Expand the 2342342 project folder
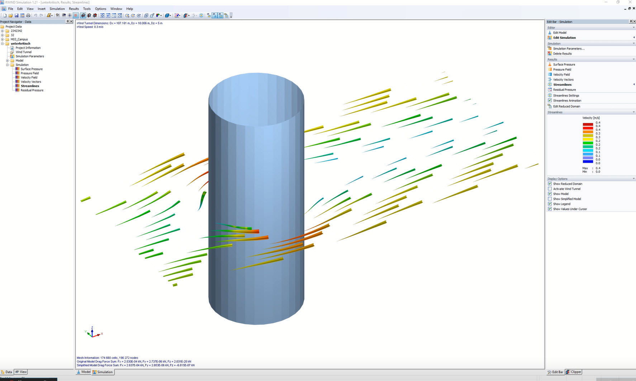The height and width of the screenshot is (381, 636). coord(3,31)
